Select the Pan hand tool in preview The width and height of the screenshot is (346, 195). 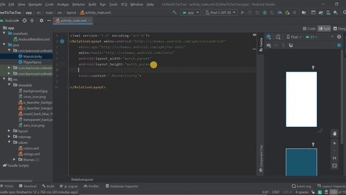335,134
